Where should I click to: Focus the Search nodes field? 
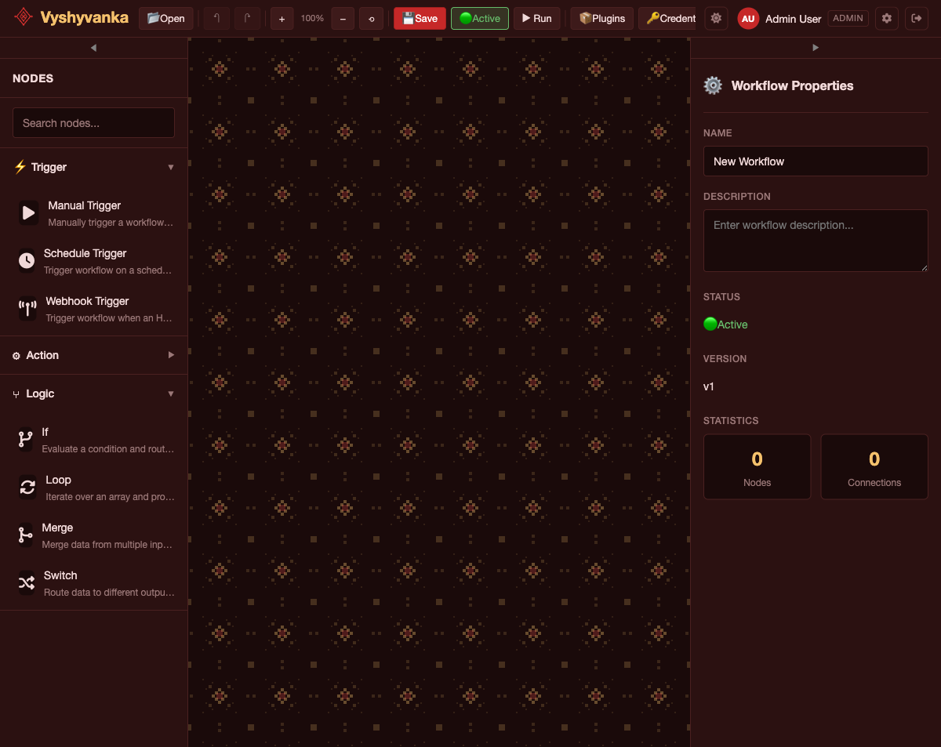click(93, 123)
